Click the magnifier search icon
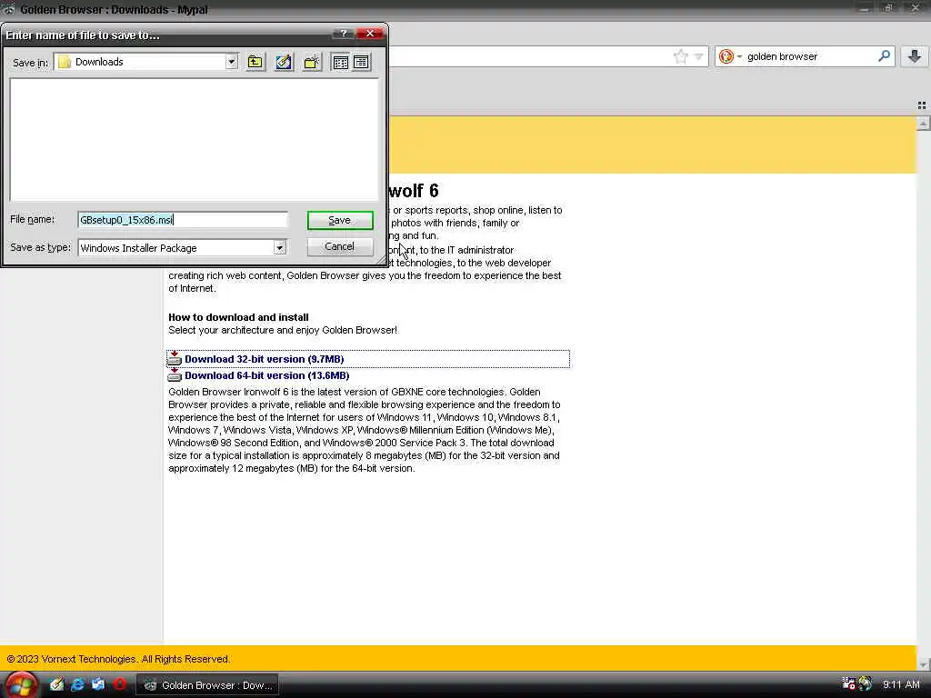Image resolution: width=931 pixels, height=698 pixels. coord(884,56)
